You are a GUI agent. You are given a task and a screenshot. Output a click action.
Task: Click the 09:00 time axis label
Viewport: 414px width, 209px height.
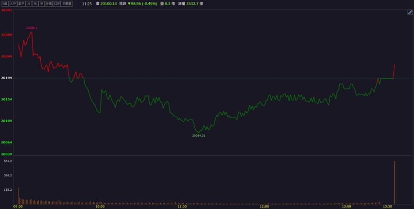pyautogui.click(x=18, y=206)
